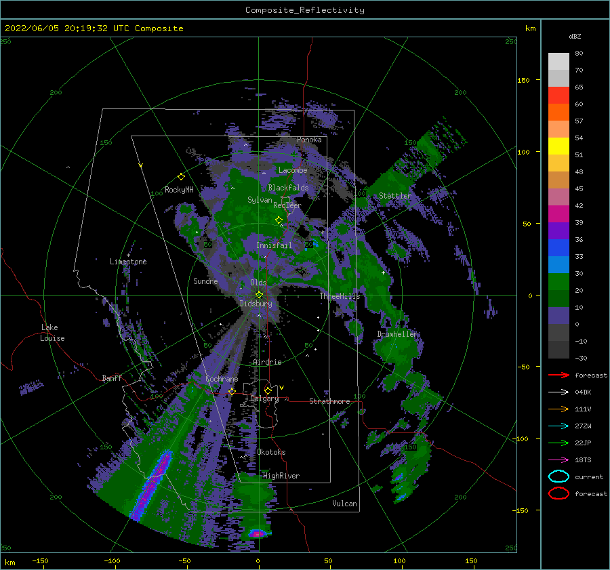610x570 pixels.
Task: Click the yellow radar site marker above Didsbury
Action: click(259, 295)
